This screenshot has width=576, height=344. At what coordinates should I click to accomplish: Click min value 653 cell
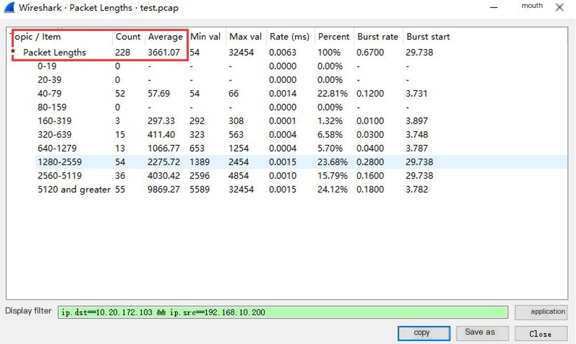197,148
